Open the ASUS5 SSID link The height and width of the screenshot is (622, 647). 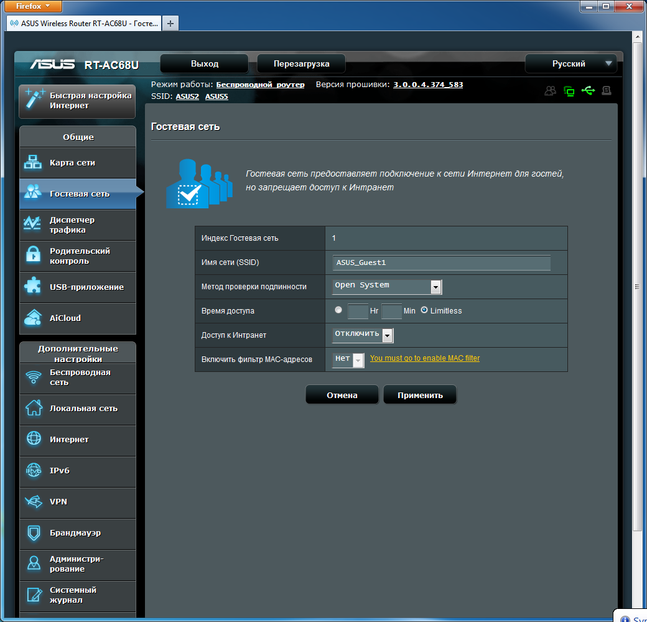(x=216, y=96)
